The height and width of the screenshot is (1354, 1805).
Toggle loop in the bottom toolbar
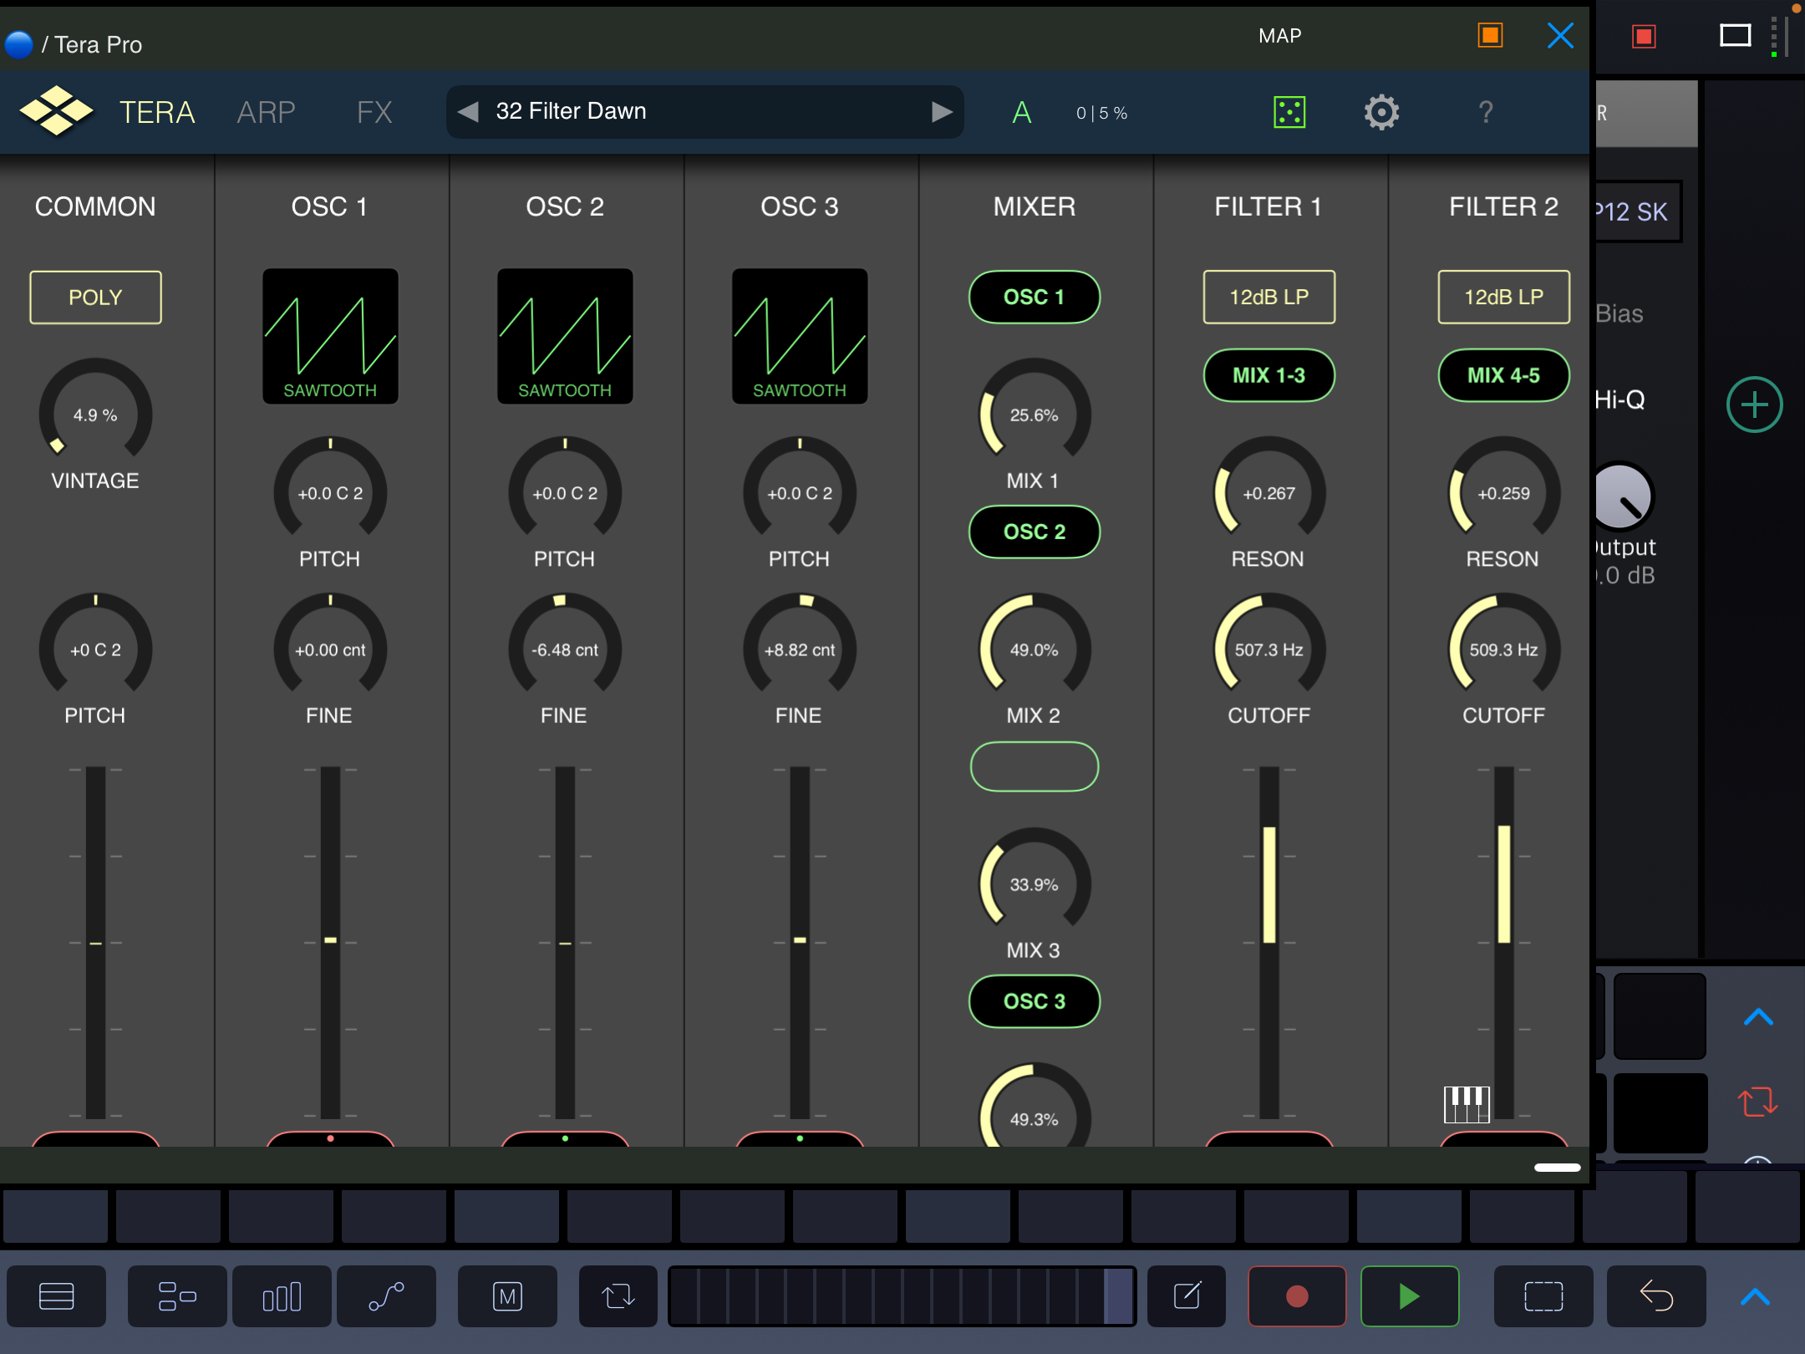coord(618,1296)
